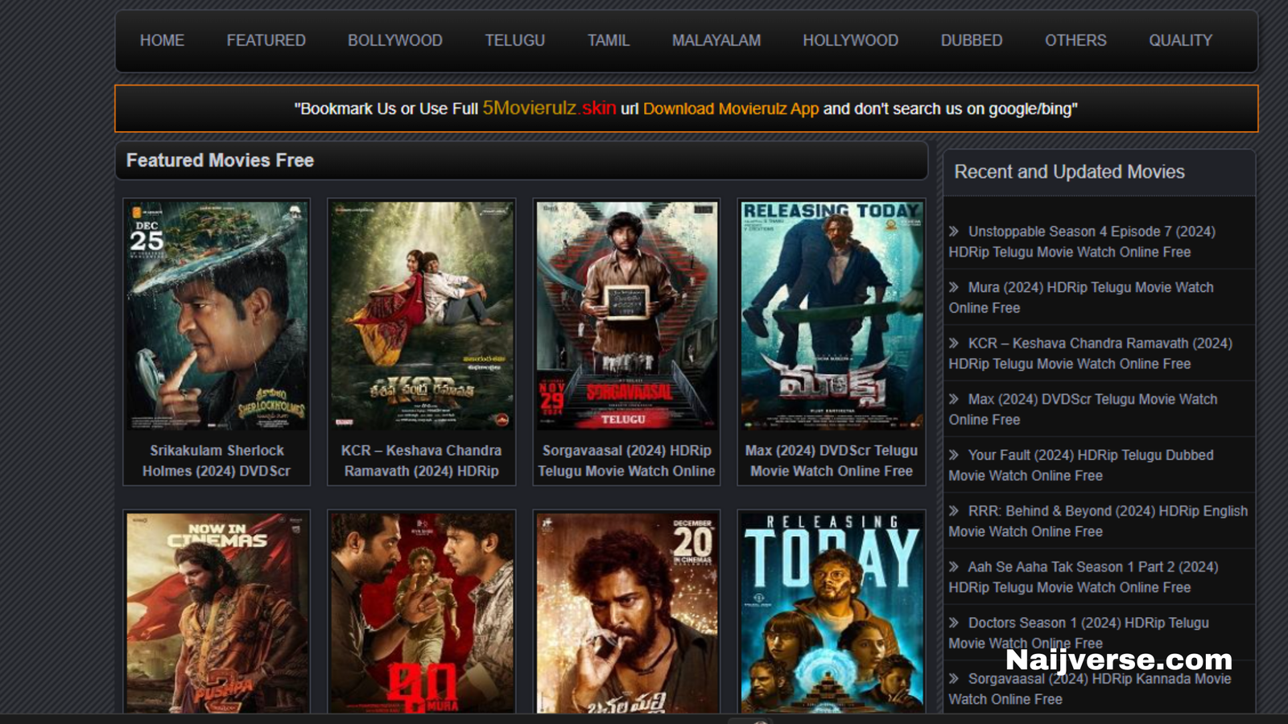1288x724 pixels.
Task: Open Max (2024) DVDScr sidebar link
Action: click(1083, 409)
